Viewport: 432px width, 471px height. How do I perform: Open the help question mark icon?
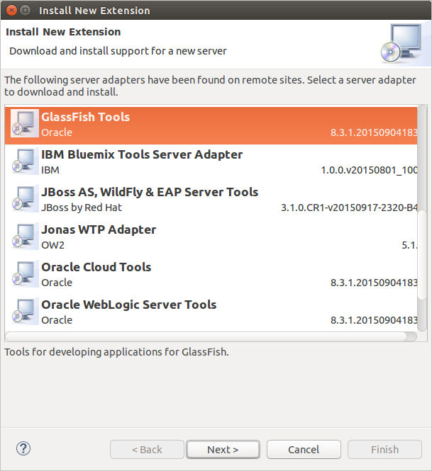23,449
